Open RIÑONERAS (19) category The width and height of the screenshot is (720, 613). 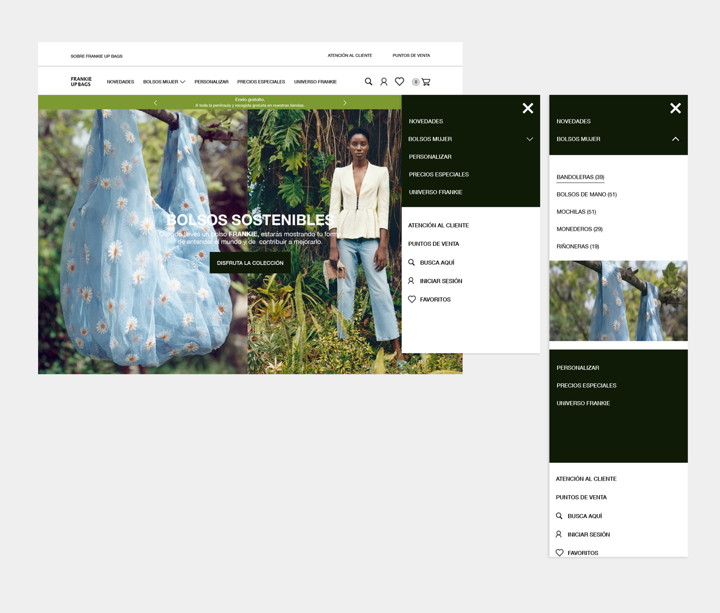[x=577, y=246]
